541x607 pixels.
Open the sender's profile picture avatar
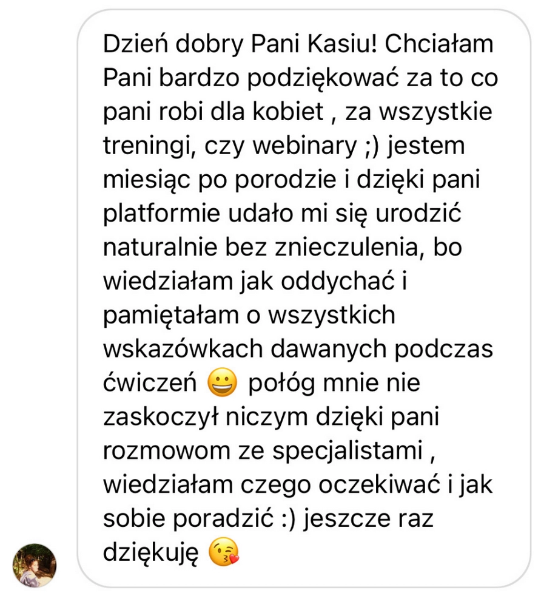pyautogui.click(x=35, y=565)
